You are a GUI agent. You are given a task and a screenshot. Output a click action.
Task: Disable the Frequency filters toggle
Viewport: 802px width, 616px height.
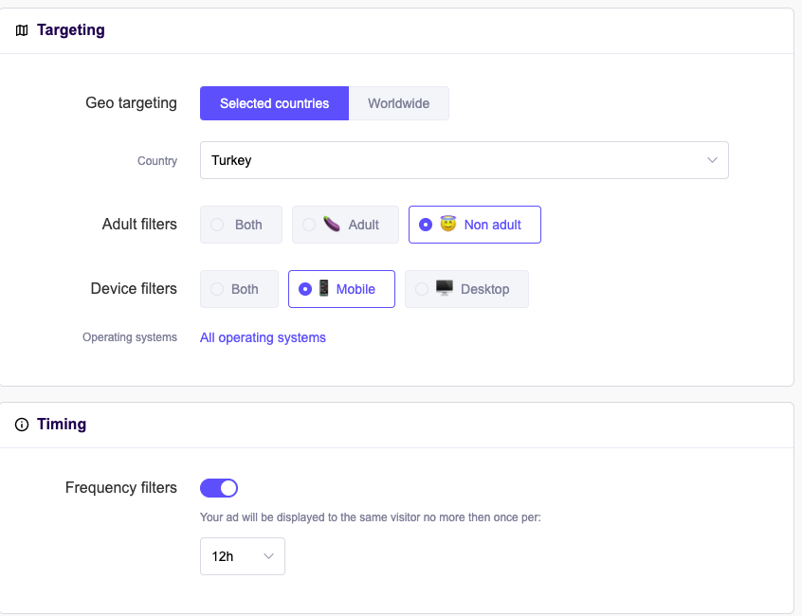[219, 488]
